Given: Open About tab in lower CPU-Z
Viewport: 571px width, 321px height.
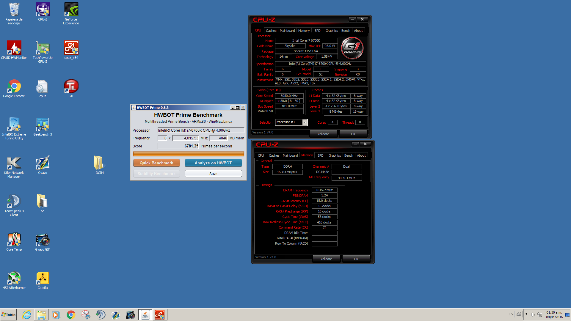Looking at the screenshot, I should (361, 155).
